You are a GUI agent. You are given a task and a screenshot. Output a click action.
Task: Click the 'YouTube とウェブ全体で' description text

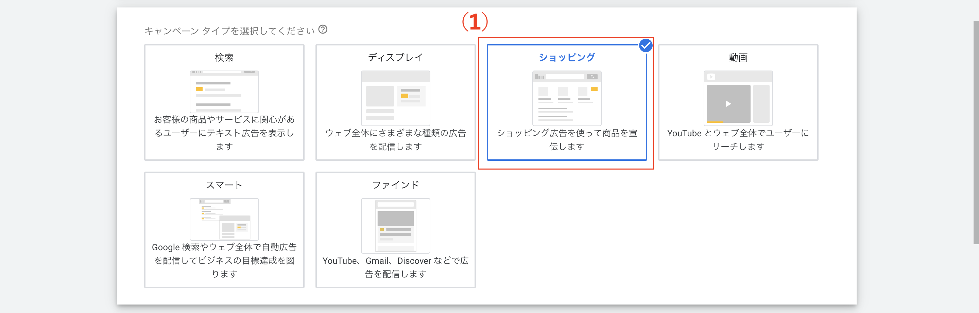(738, 139)
